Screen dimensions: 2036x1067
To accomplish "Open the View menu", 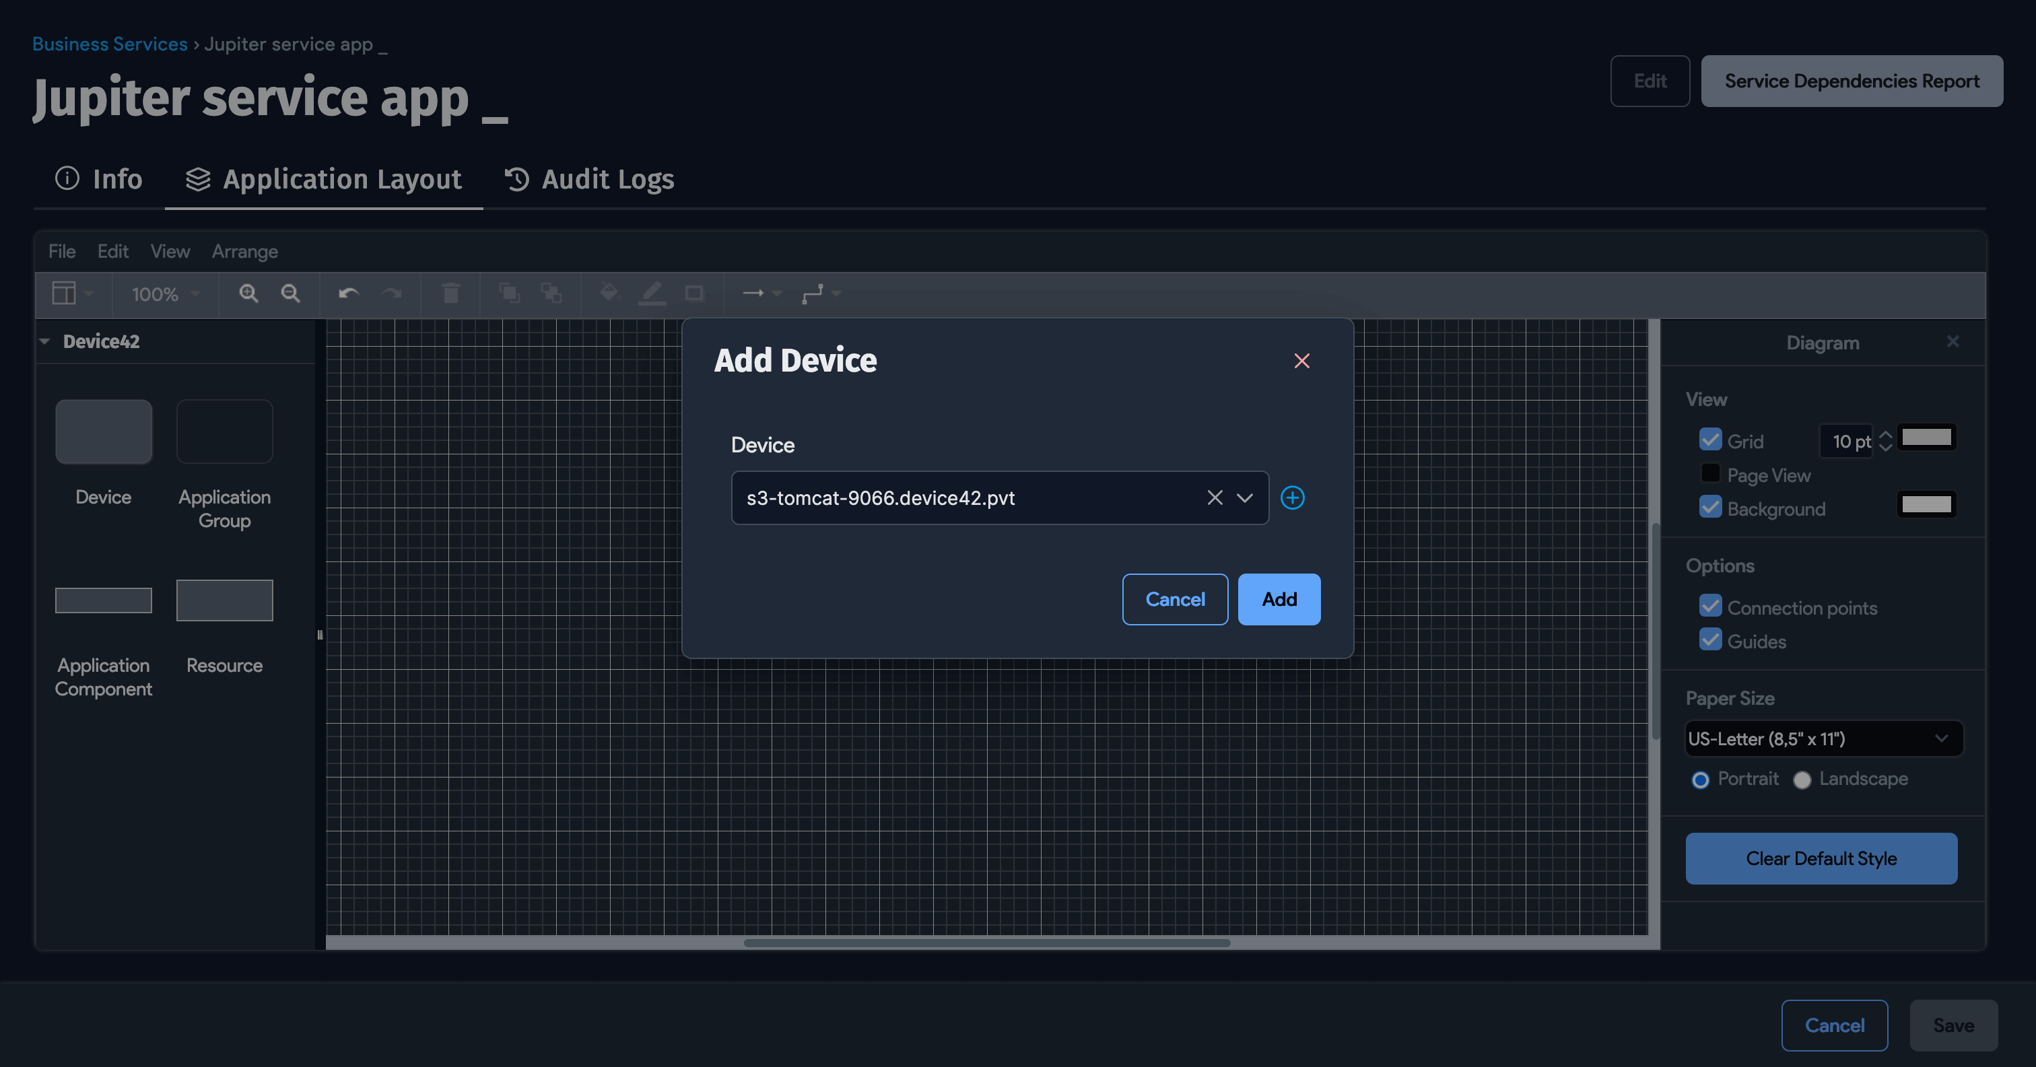I will click(x=170, y=251).
